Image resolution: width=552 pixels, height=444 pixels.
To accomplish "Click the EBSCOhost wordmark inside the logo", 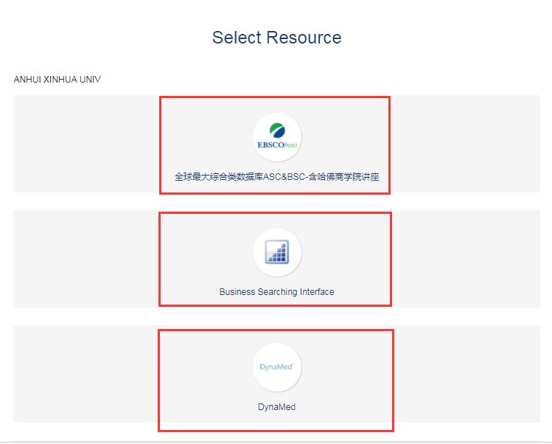I will point(276,145).
